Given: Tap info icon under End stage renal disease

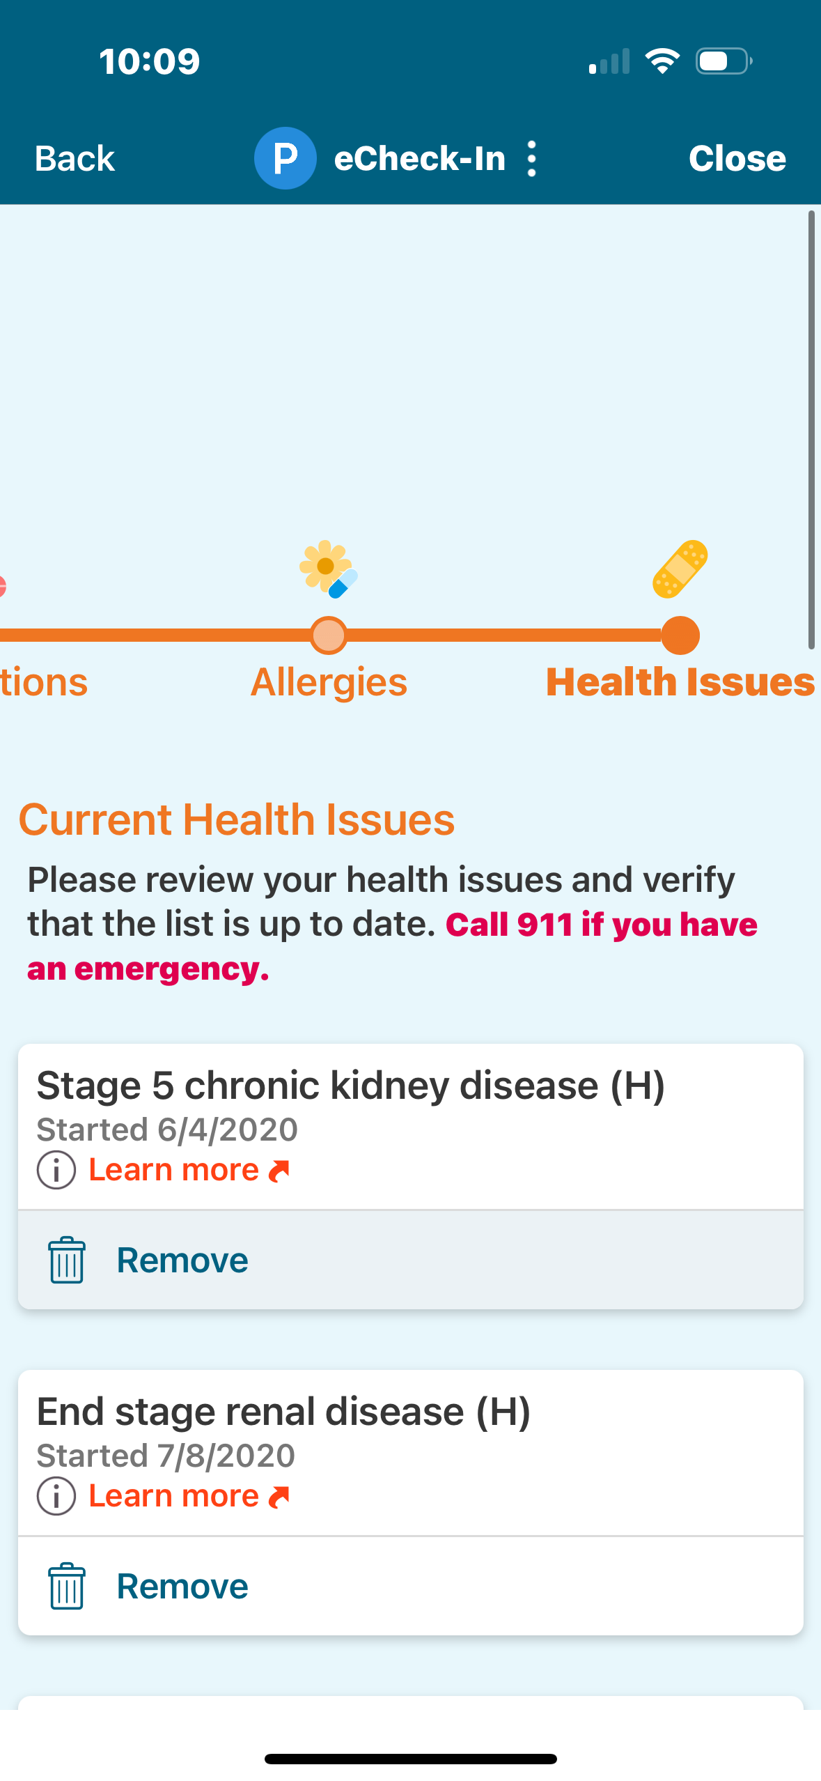Looking at the screenshot, I should click(x=56, y=1496).
